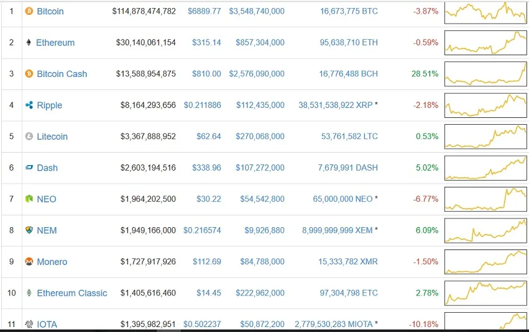Click the Litecoin logo icon
Viewport: 529px width, 332px height.
(x=29, y=137)
